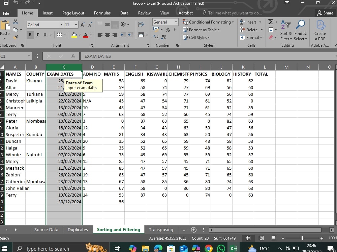Image resolution: width=337 pixels, height=252 pixels.
Task: Click the Merge & Center icon
Action: point(141,35)
